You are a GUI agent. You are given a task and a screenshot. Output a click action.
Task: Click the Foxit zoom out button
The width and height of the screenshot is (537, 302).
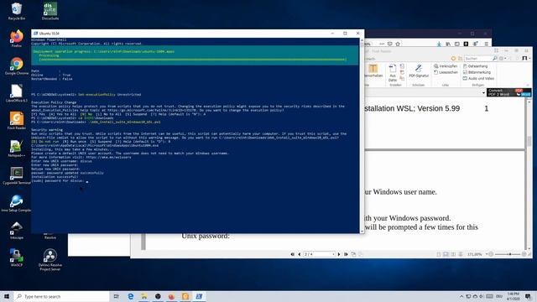[491, 254]
